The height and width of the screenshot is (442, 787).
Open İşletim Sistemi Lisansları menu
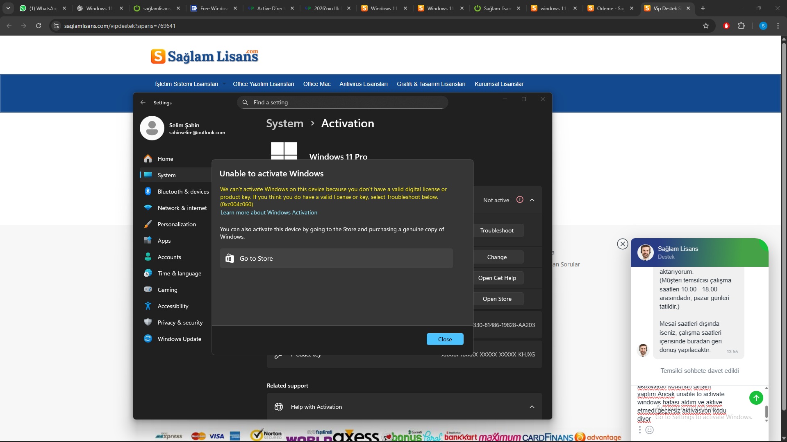[187, 84]
